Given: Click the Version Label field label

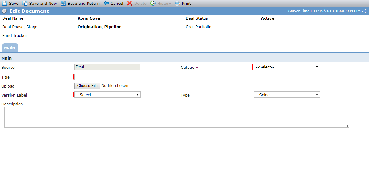Looking at the screenshot, I should click(x=14, y=95).
